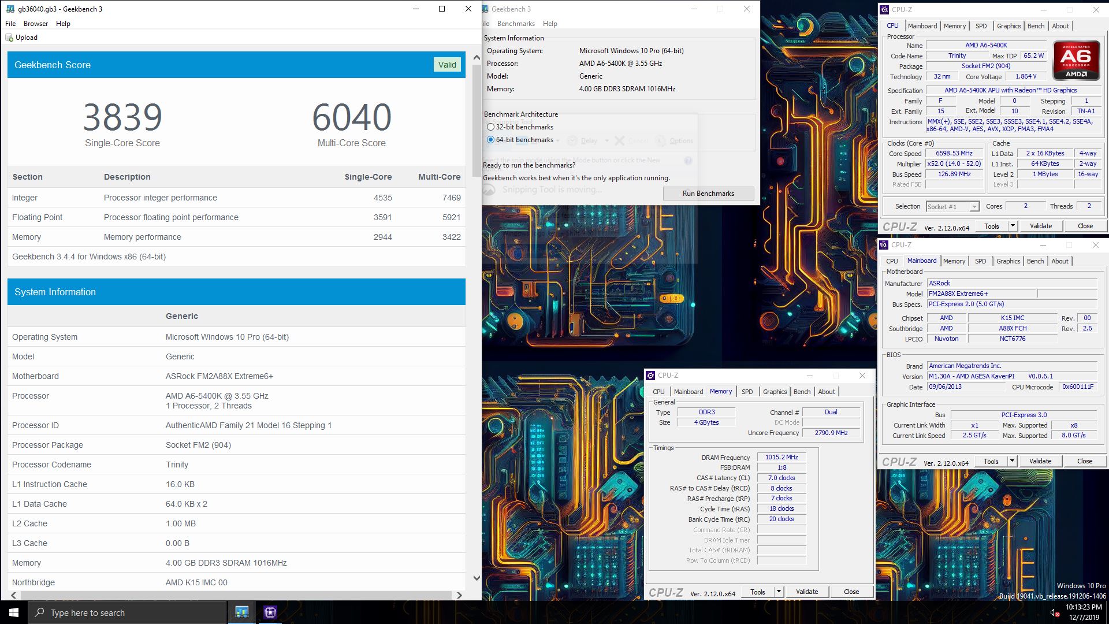Screen dimensions: 1109x624
Task: Open Tools dropdown arrow in Memory window
Action: pos(779,592)
